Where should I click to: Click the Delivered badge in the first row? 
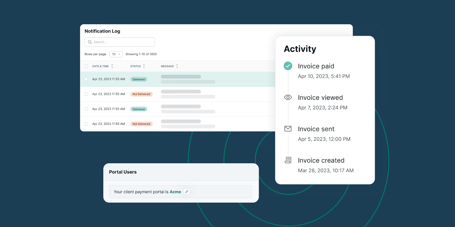(139, 79)
